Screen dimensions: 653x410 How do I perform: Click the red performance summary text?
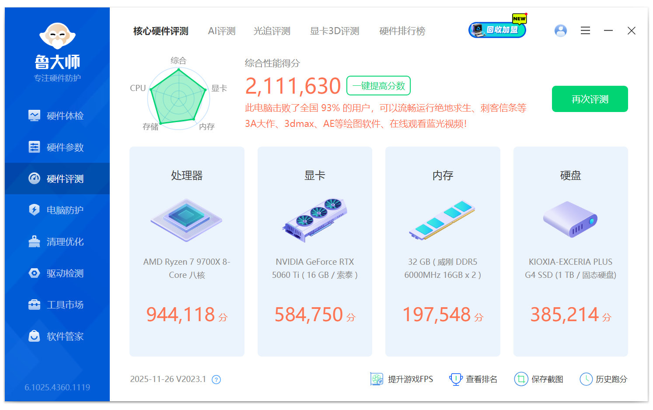385,116
